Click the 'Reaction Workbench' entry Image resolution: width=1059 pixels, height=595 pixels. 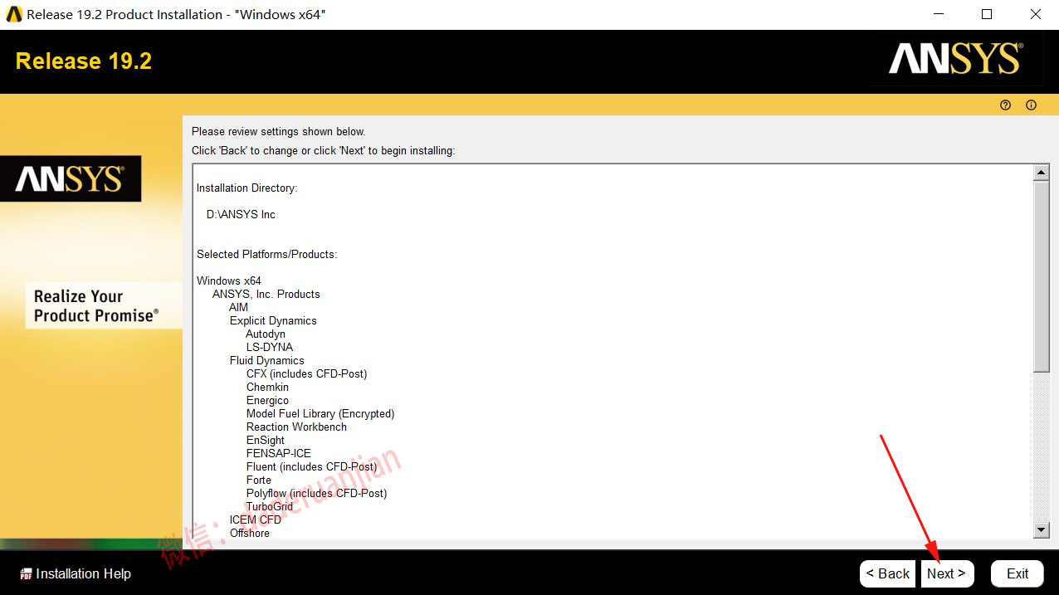point(296,427)
